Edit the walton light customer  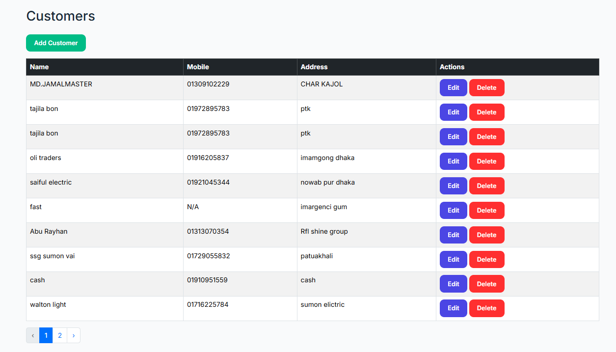(x=453, y=308)
